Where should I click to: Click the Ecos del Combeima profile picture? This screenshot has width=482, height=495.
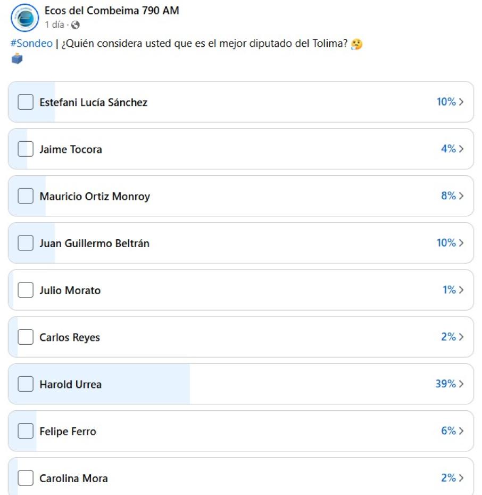(24, 18)
